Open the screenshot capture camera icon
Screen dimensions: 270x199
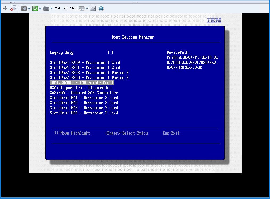point(24,8)
